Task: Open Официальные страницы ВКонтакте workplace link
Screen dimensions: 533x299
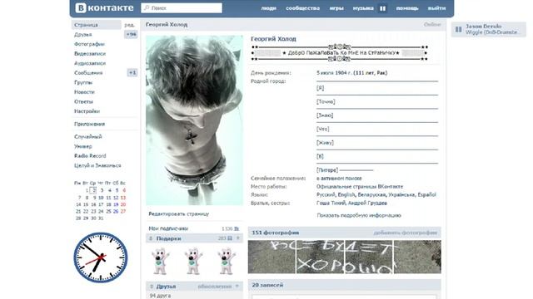Action: [360, 186]
